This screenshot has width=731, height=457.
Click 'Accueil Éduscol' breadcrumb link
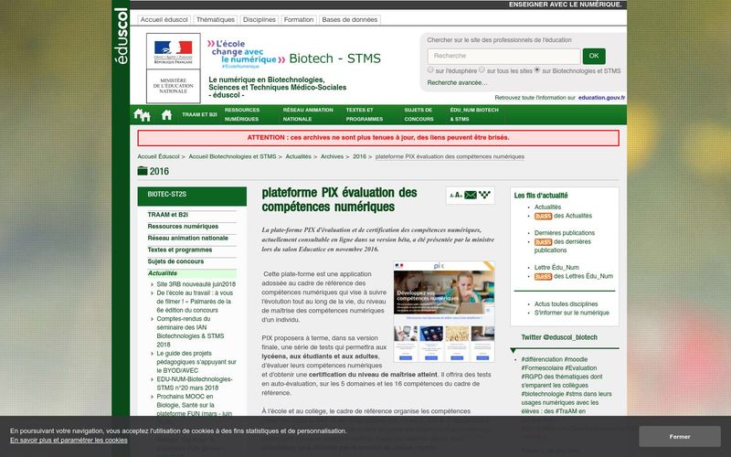[x=158, y=156]
